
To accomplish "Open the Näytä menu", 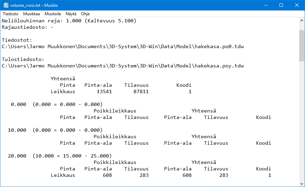I will coord(71,14).
